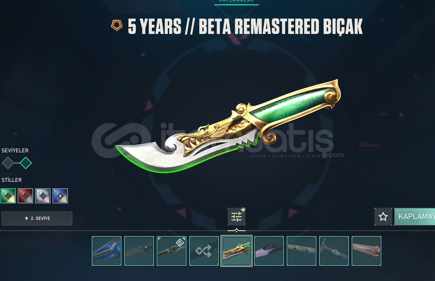Select the locked blue style variant
Viewport: 435px width, 281px height.
(x=60, y=196)
